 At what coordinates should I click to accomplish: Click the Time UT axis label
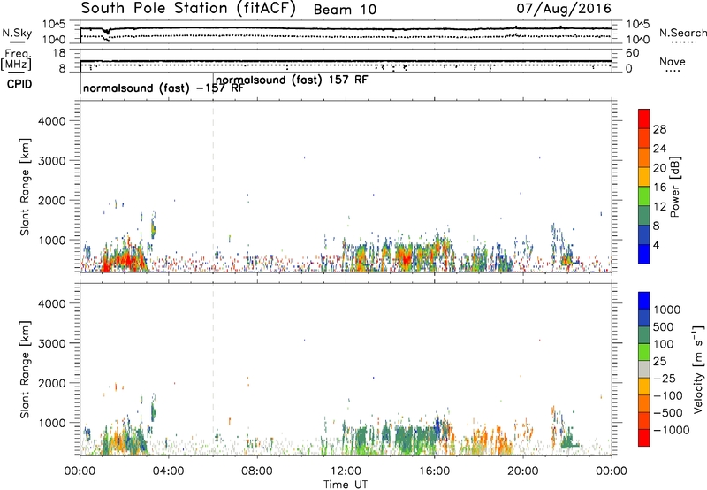pyautogui.click(x=346, y=485)
